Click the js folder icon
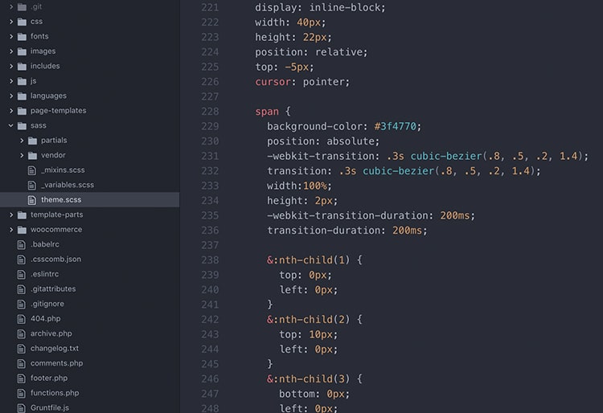603x413 pixels. pos(22,81)
